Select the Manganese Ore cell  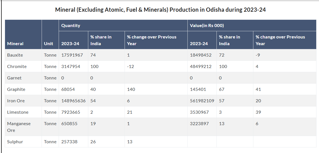point(19,127)
